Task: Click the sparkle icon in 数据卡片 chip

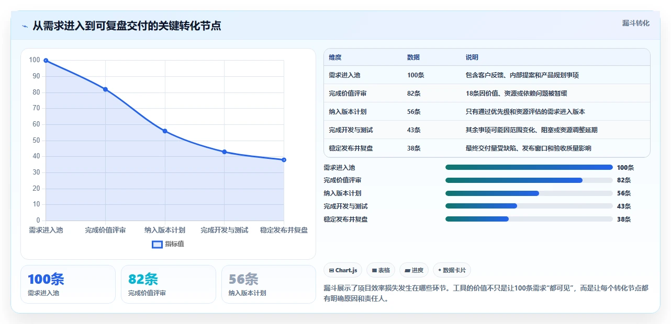Action: coord(440,270)
